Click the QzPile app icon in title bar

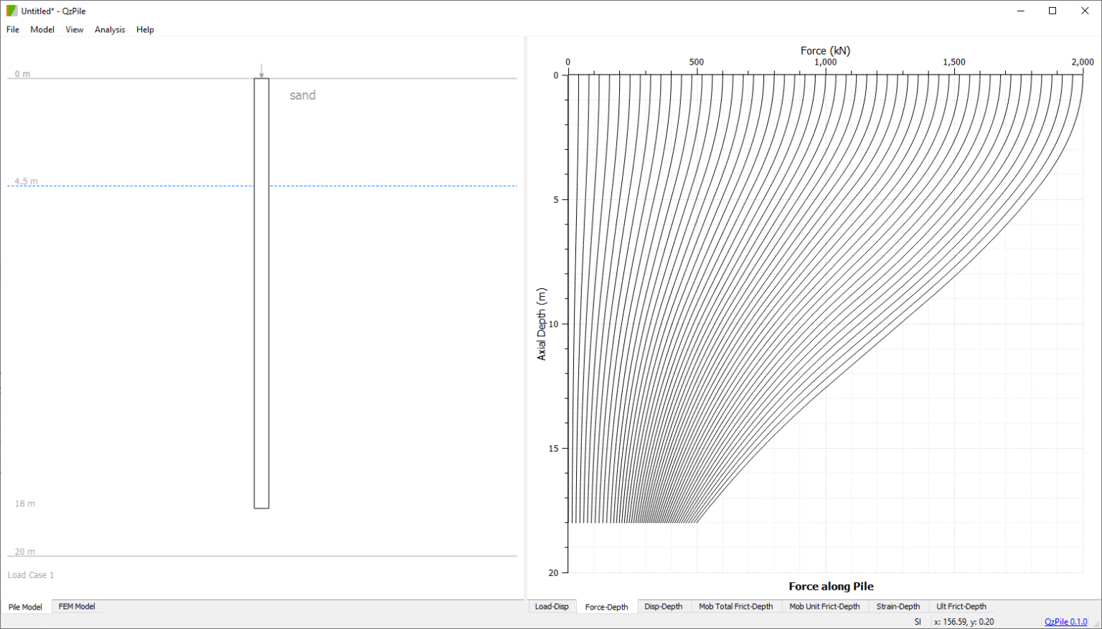pyautogui.click(x=11, y=11)
